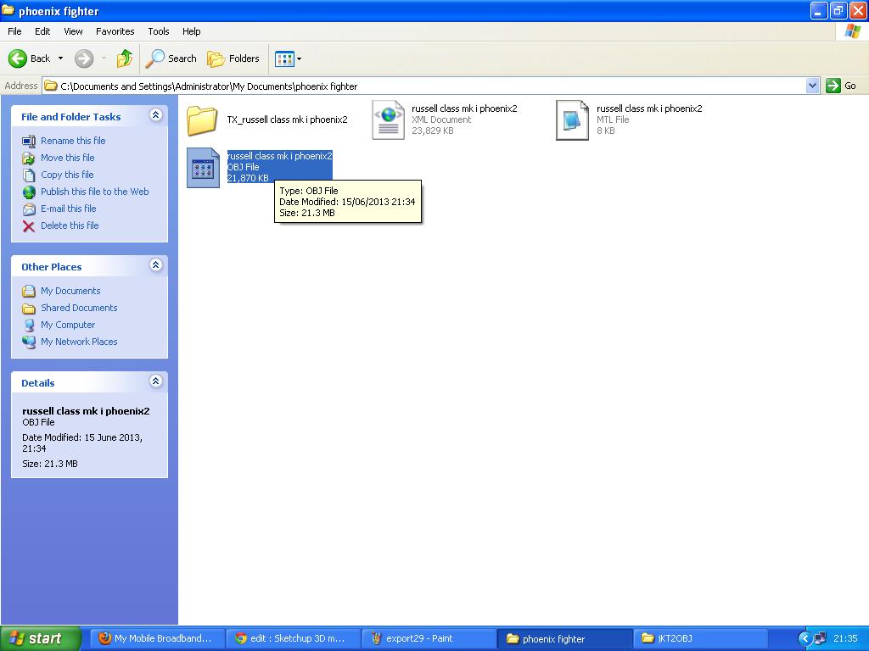
Task: Click the 21:35 taskbar clock
Action: pyautogui.click(x=845, y=638)
